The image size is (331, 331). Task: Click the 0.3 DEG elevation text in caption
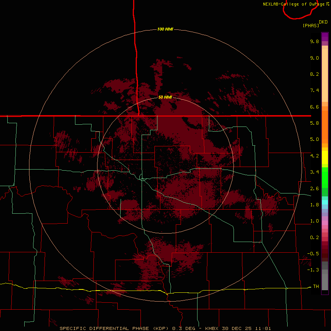point(184,328)
